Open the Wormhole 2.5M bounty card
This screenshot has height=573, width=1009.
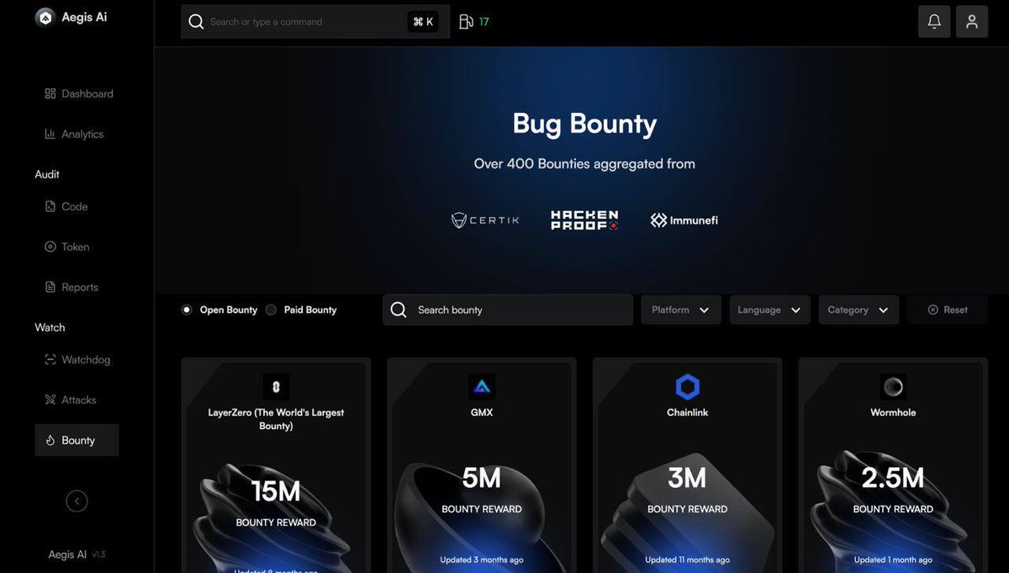[893, 465]
